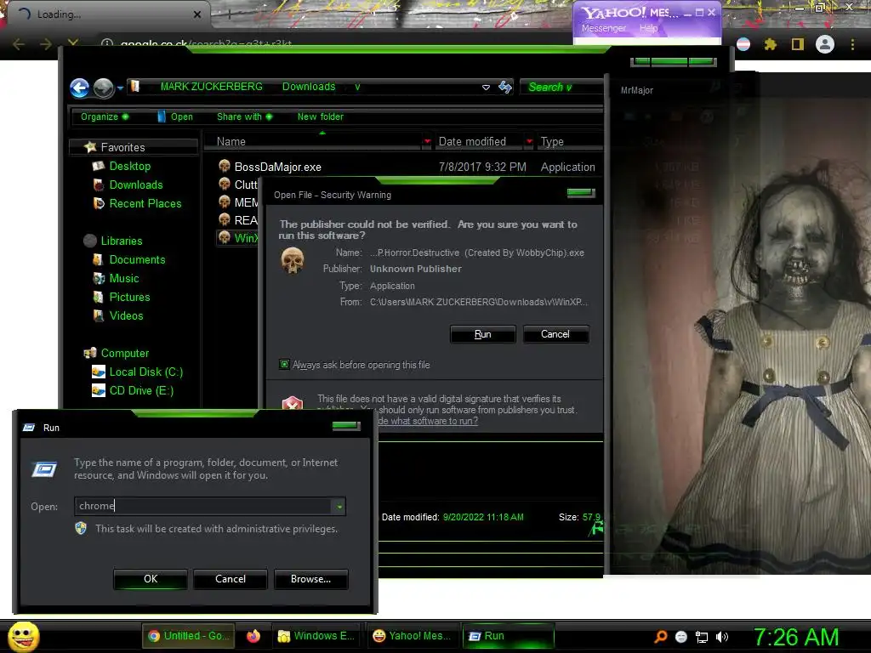This screenshot has height=653, width=871.
Task: Click Open in the Explorer toolbar
Action: click(175, 116)
